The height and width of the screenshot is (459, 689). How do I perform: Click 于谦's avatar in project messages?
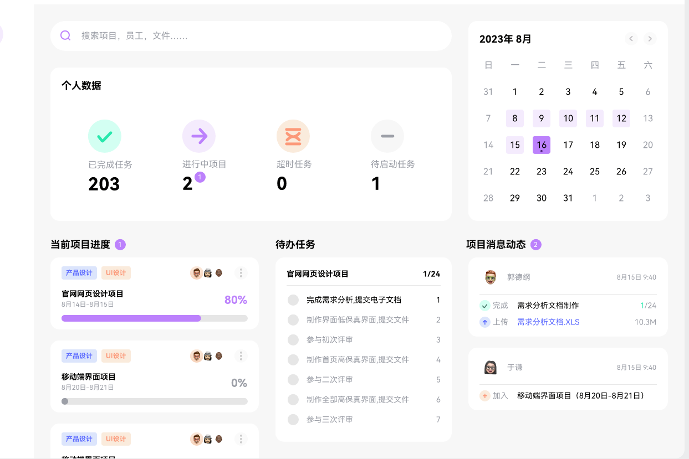490,367
